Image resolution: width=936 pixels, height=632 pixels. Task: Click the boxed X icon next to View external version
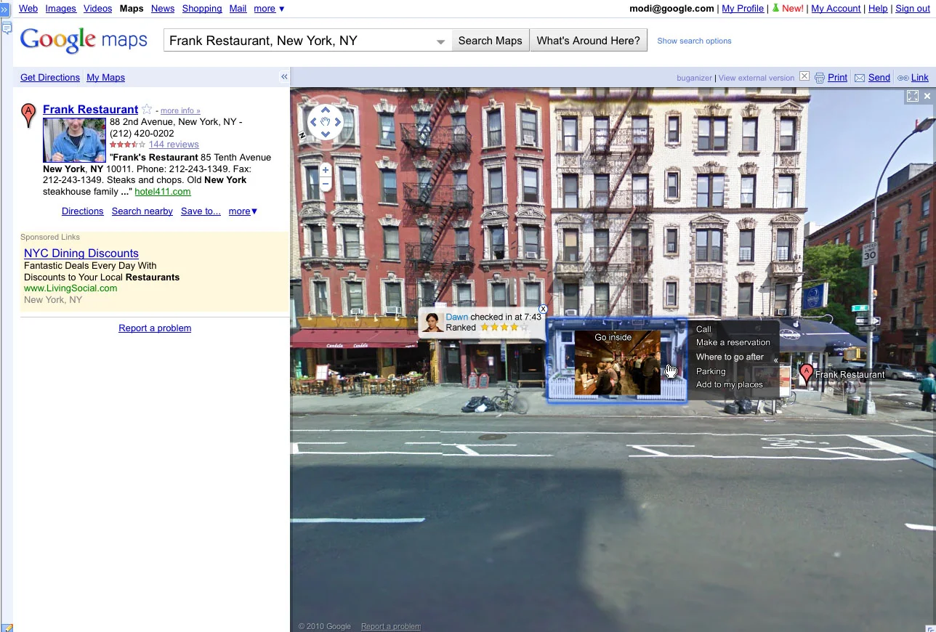pyautogui.click(x=804, y=77)
